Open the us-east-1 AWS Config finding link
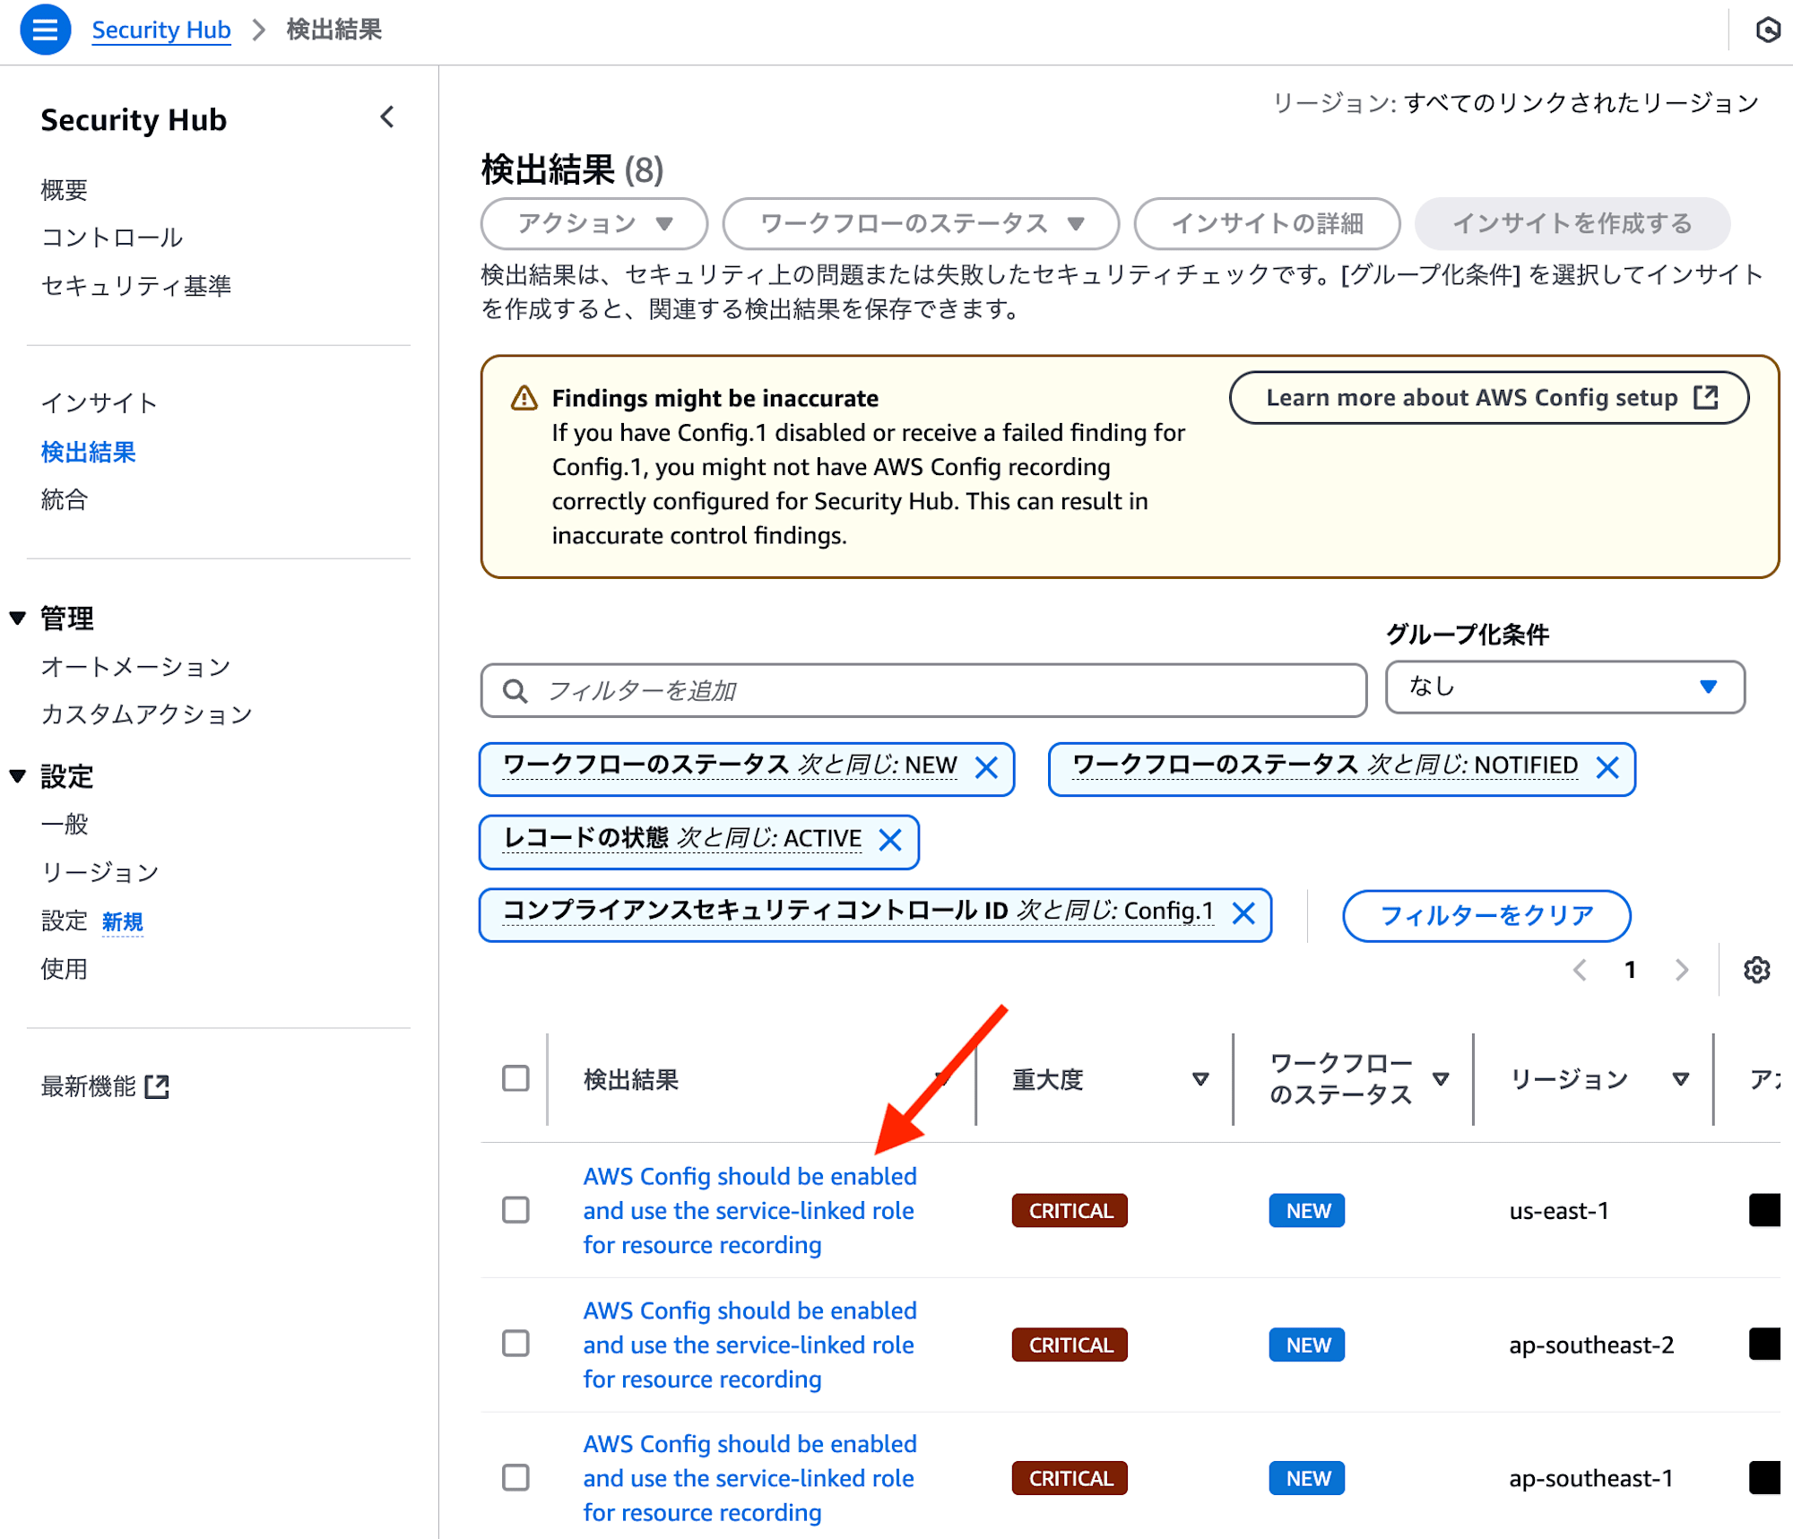The height and width of the screenshot is (1539, 1793). click(749, 1210)
